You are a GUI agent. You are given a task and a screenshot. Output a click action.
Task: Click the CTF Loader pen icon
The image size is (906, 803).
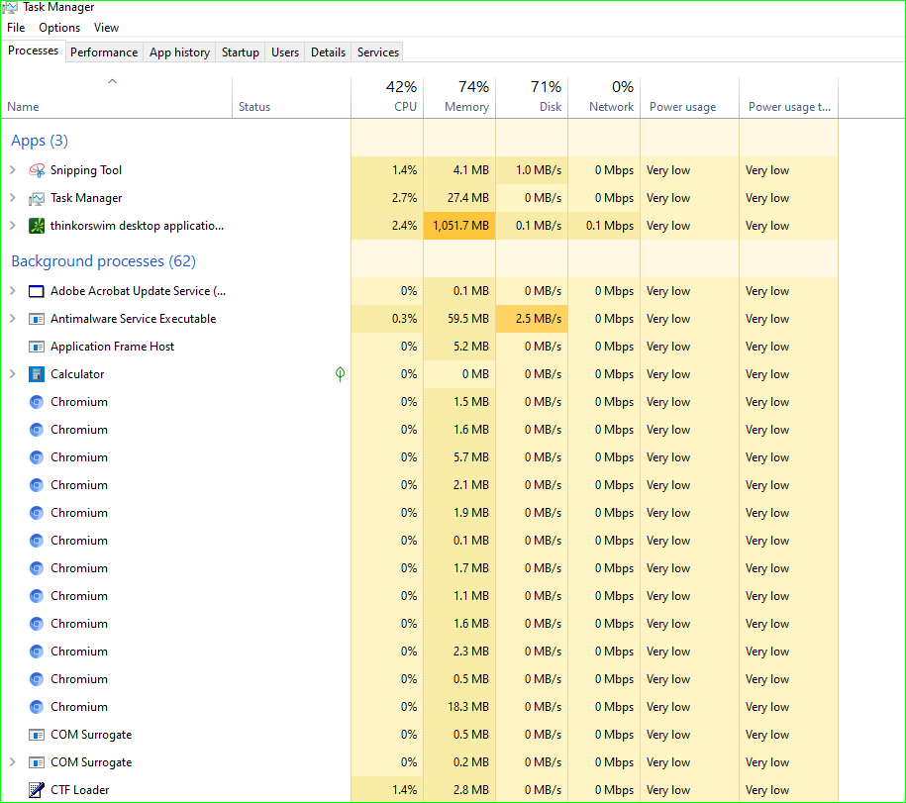[x=37, y=790]
